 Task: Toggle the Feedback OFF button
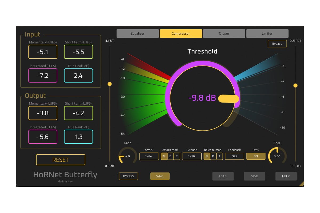(x=234, y=156)
